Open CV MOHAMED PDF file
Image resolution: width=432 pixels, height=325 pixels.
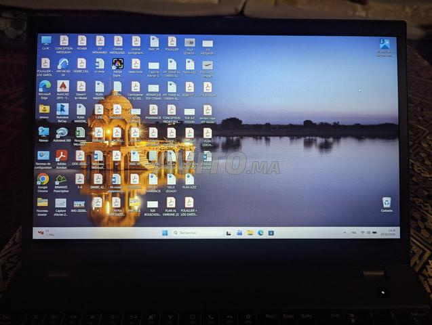100,45
